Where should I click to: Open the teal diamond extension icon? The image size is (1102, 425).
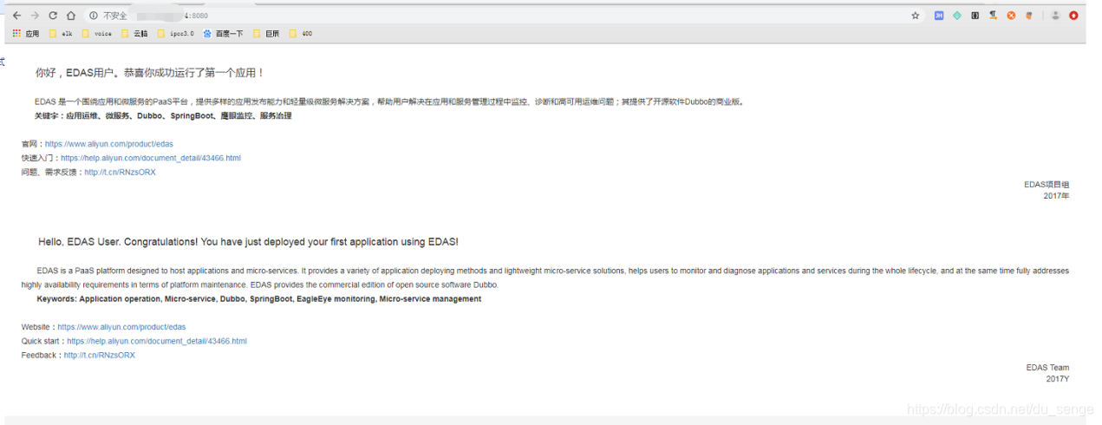pos(957,16)
